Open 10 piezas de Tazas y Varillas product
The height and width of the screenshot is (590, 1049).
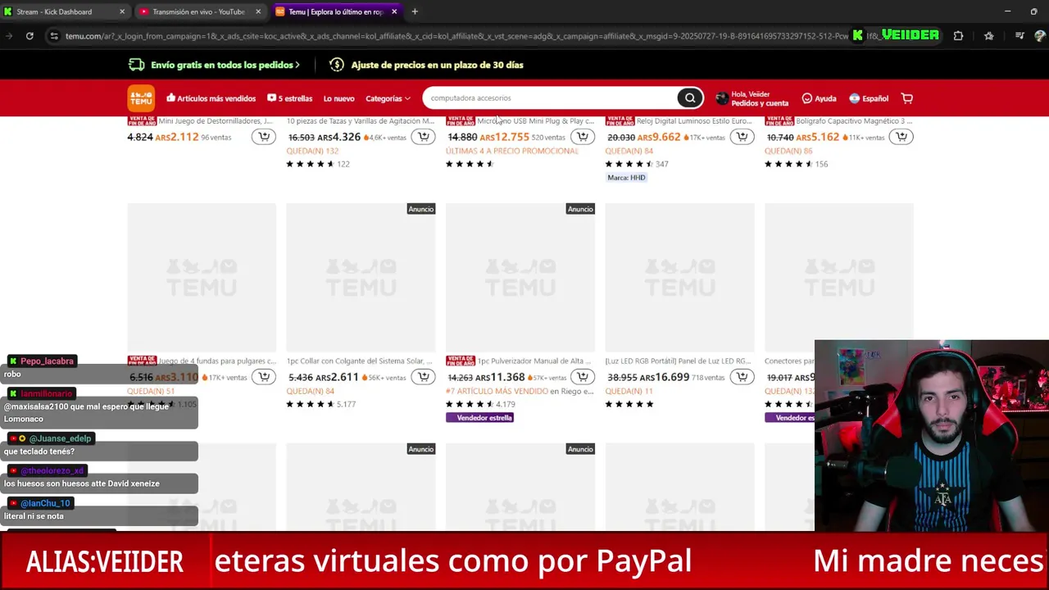361,121
